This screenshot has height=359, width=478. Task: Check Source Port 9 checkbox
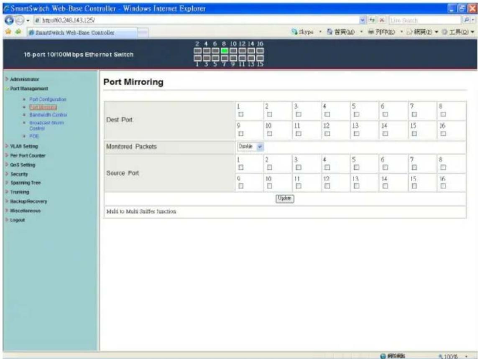[241, 186]
